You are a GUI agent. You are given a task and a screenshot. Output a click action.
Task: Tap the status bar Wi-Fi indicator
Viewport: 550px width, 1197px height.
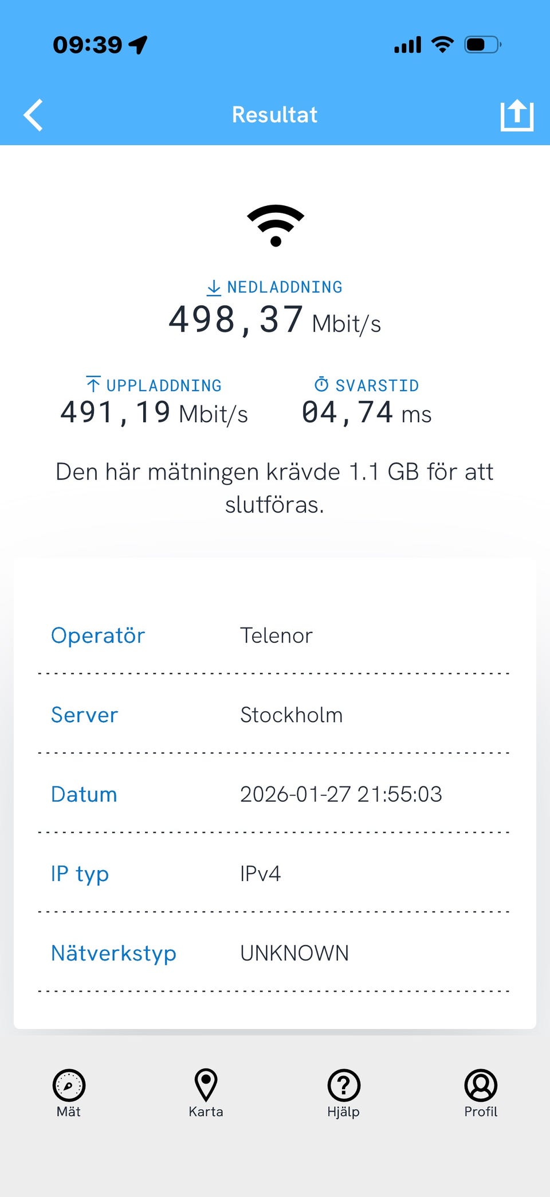point(442,44)
